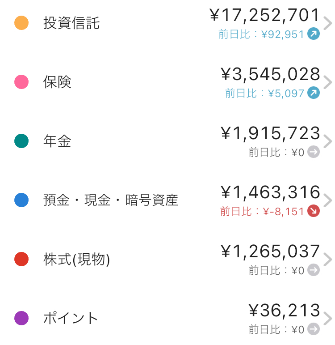Click the blue up-arrow icon beside ¥92,951
Screen dimensions: 335x345
point(314,34)
